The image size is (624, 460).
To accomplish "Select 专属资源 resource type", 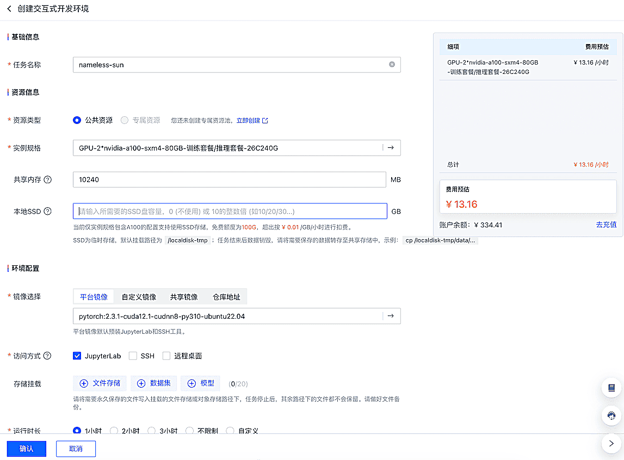I will coord(125,120).
